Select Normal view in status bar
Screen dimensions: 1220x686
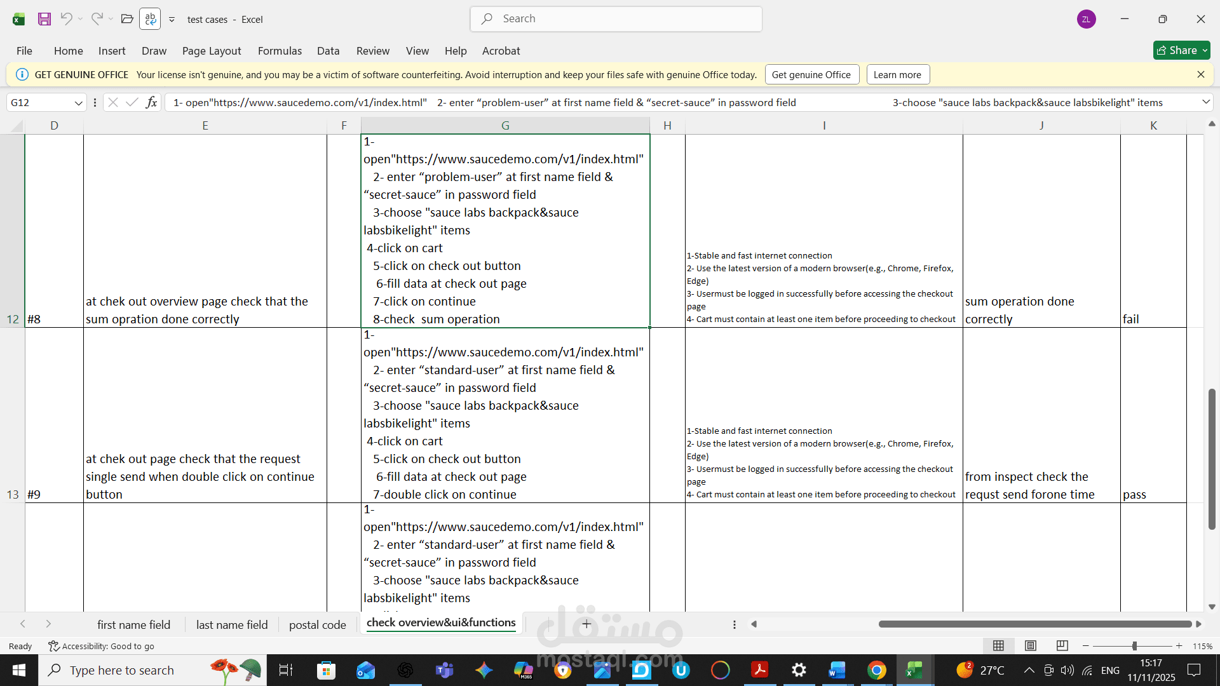(999, 646)
